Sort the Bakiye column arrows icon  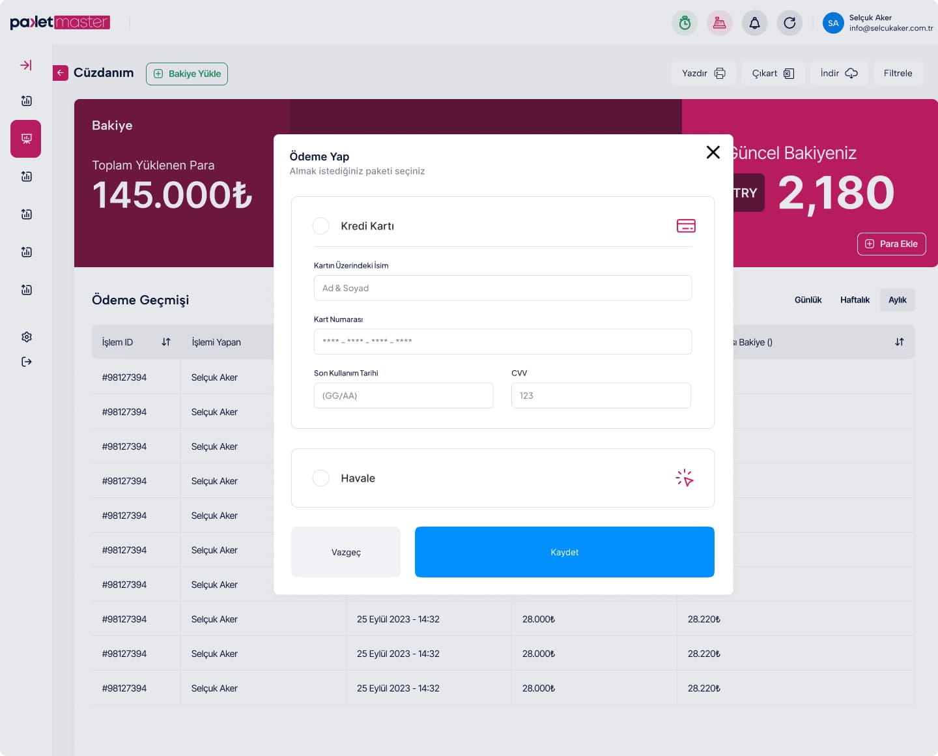900,342
